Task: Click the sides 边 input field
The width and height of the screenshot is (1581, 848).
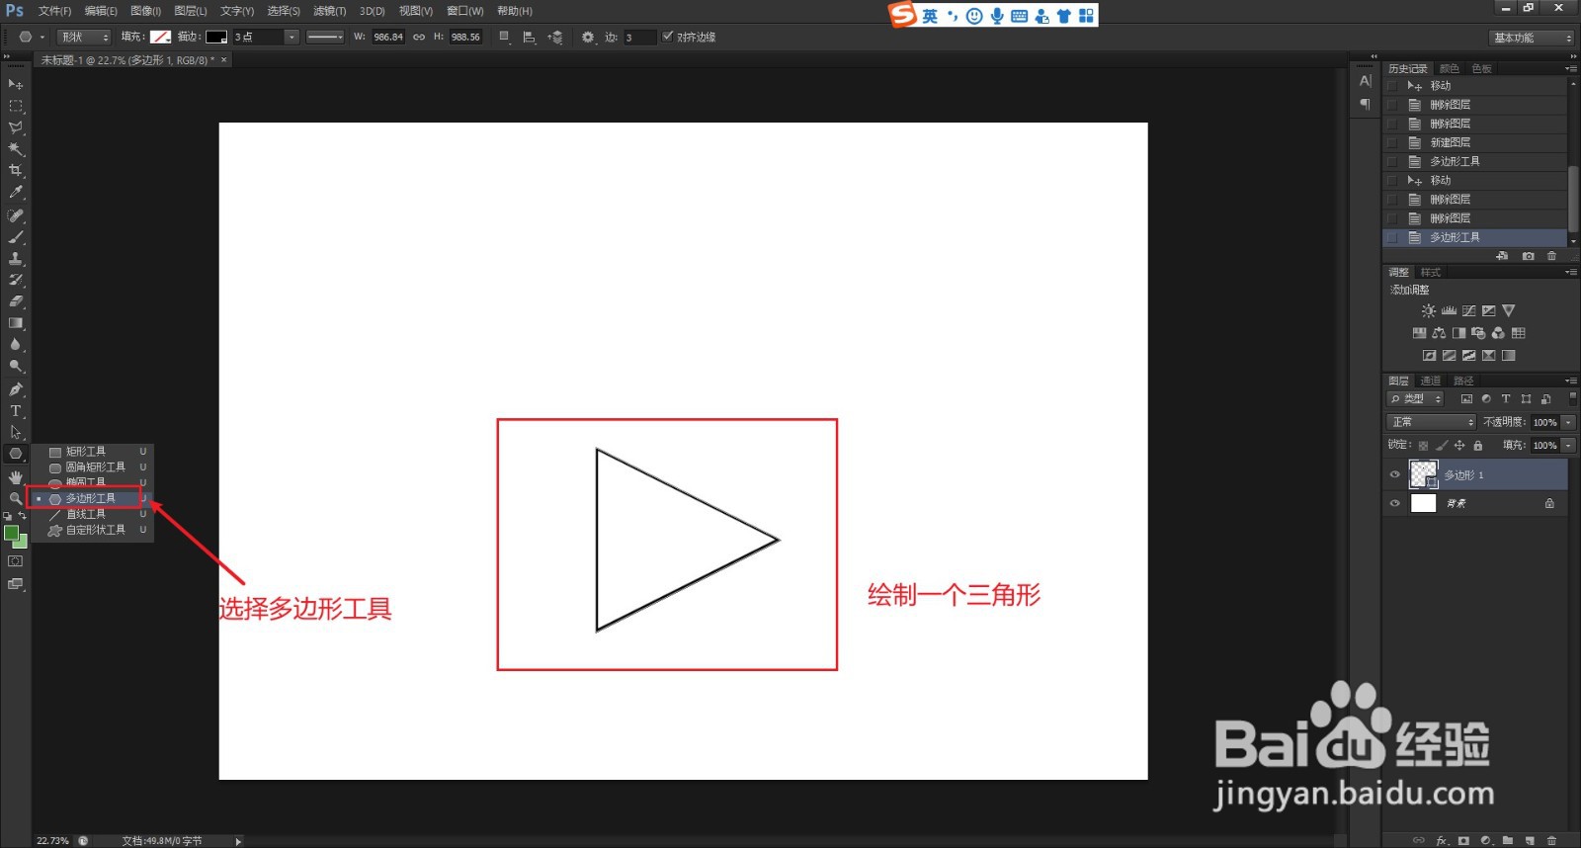Action: tap(639, 37)
